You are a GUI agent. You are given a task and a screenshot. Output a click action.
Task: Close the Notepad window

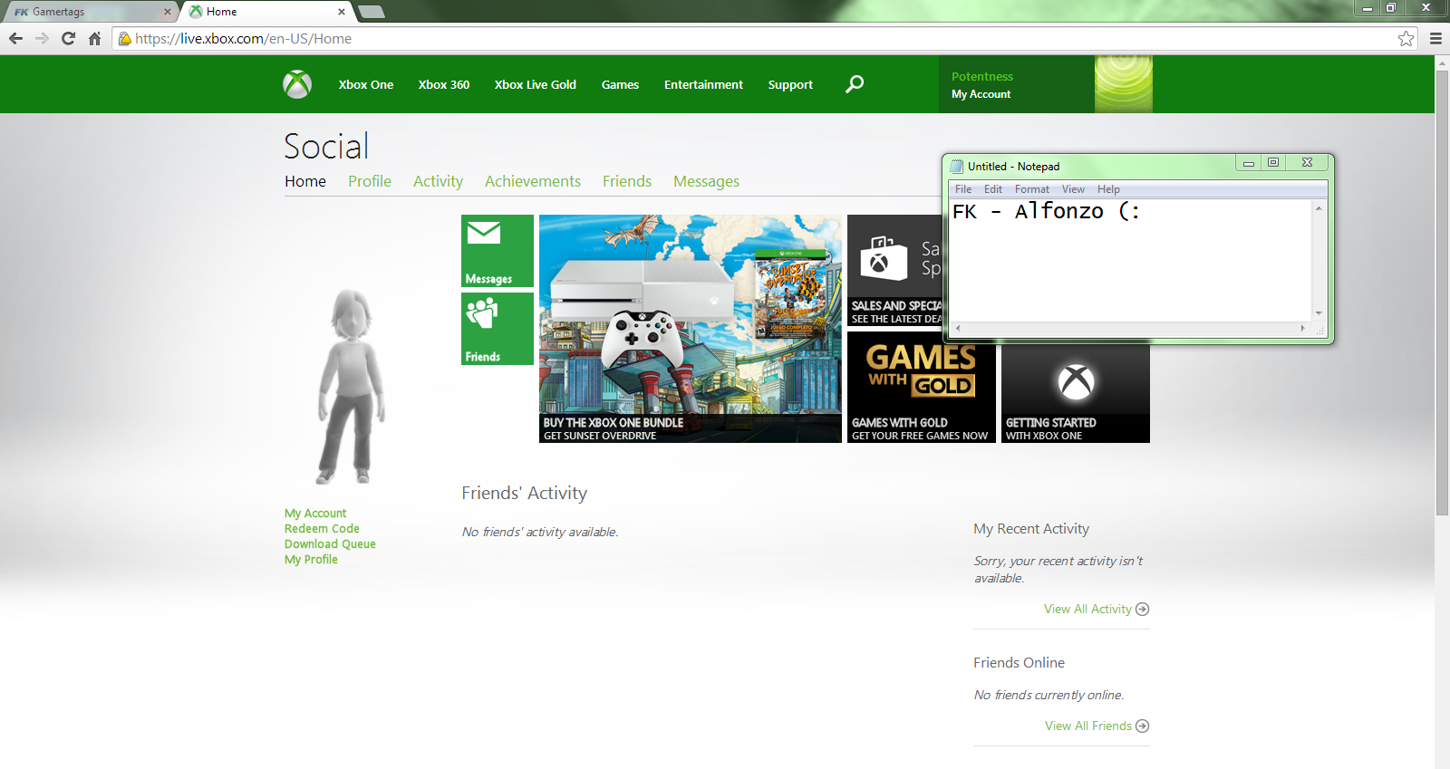[x=1307, y=163]
